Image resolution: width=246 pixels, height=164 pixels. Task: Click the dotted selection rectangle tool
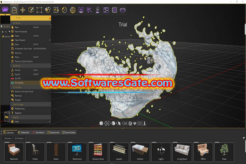click(39, 10)
